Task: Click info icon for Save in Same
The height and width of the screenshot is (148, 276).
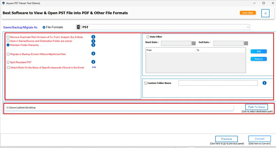Action: pos(93,41)
